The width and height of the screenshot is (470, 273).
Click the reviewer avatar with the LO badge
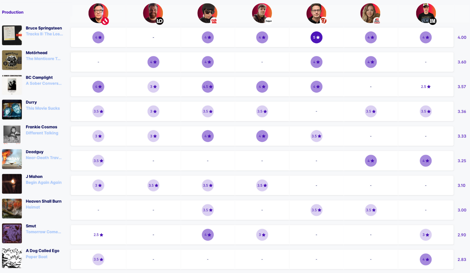click(x=153, y=14)
